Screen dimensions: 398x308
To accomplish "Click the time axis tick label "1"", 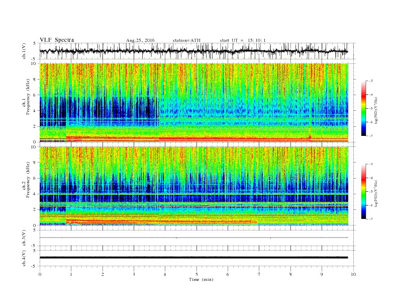I will click(x=71, y=274).
